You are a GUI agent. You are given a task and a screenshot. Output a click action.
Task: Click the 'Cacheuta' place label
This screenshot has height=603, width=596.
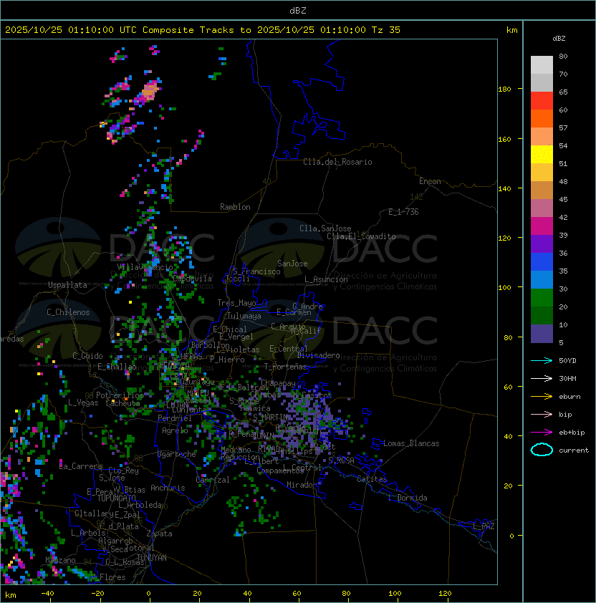(x=122, y=403)
